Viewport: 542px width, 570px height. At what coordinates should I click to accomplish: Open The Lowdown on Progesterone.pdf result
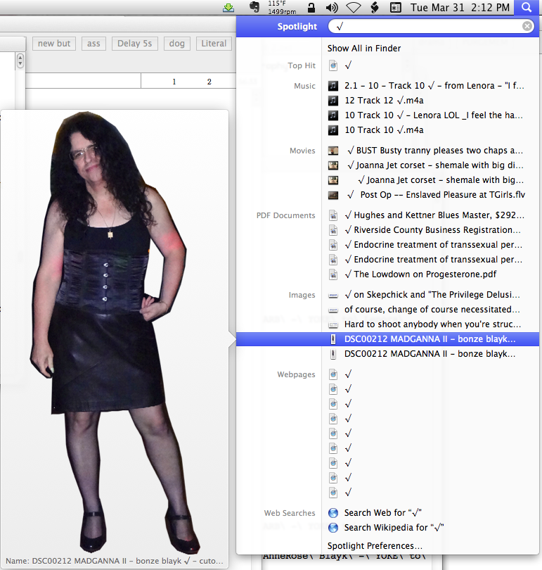(x=406, y=274)
